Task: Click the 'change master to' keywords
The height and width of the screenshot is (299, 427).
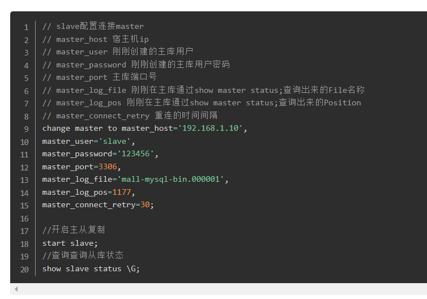Action: tap(79, 129)
